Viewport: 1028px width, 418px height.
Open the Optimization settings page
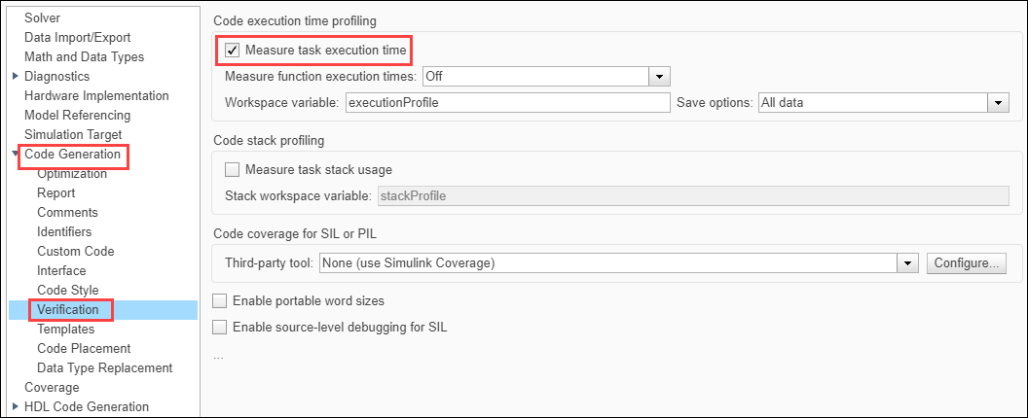tap(72, 173)
